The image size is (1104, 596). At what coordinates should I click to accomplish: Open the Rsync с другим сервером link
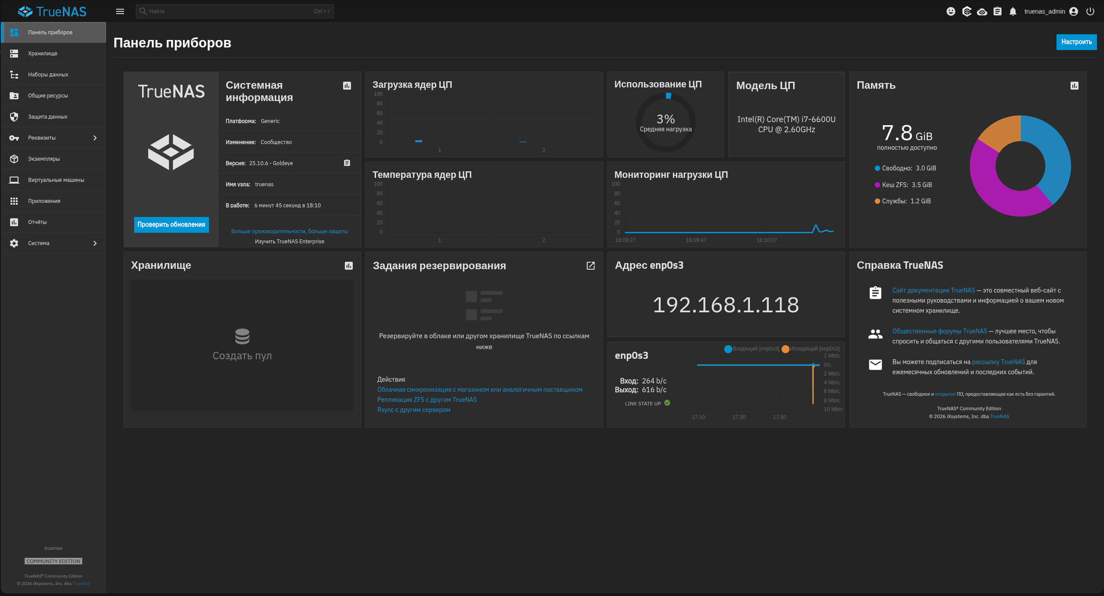pos(413,410)
